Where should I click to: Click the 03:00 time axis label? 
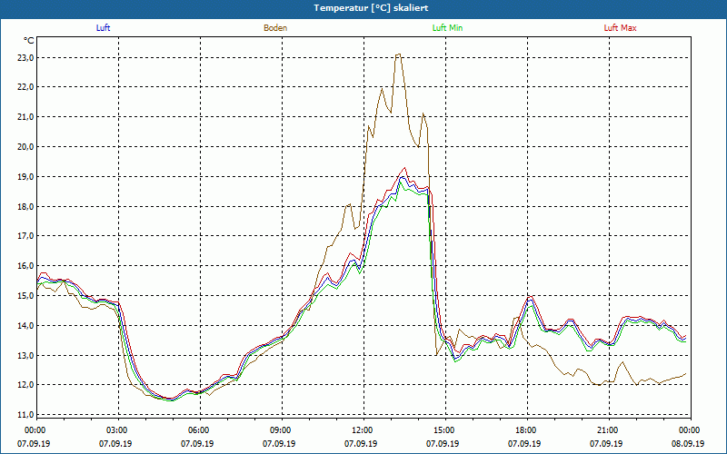[x=115, y=430]
